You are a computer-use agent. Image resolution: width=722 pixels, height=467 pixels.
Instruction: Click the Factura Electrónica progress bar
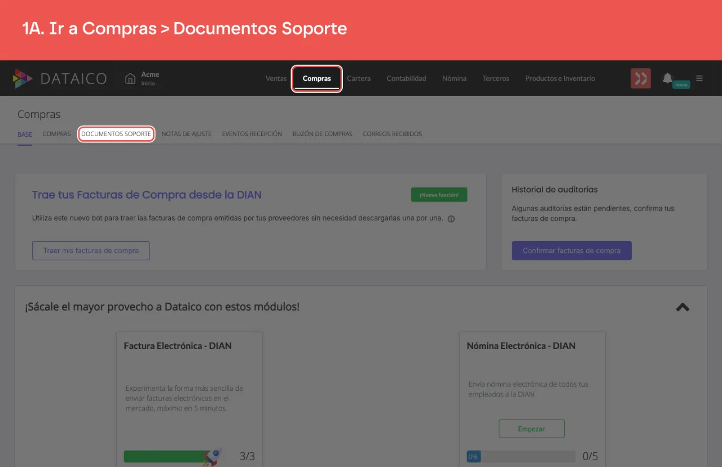point(173,456)
